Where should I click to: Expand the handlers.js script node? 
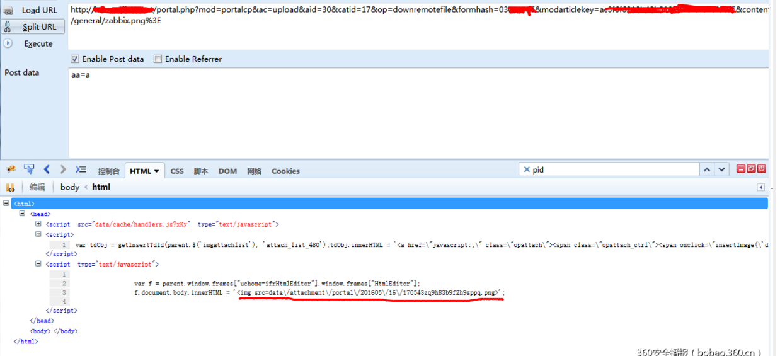(38, 224)
